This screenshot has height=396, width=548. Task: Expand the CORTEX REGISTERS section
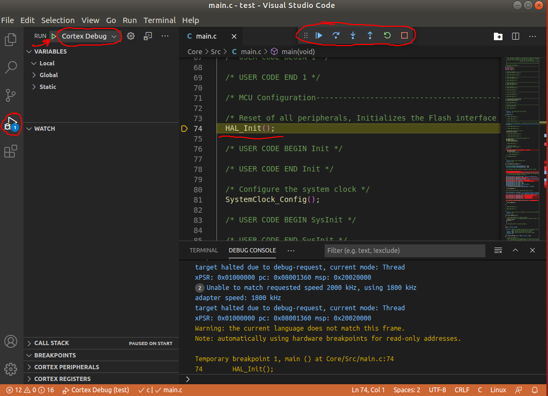point(101,379)
